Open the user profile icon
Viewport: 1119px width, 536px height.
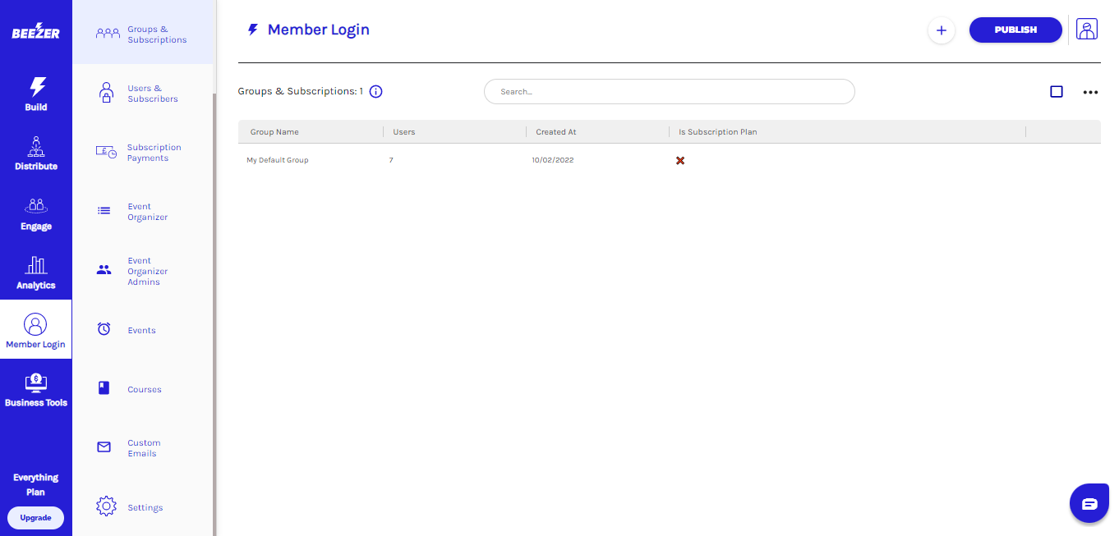(1087, 30)
